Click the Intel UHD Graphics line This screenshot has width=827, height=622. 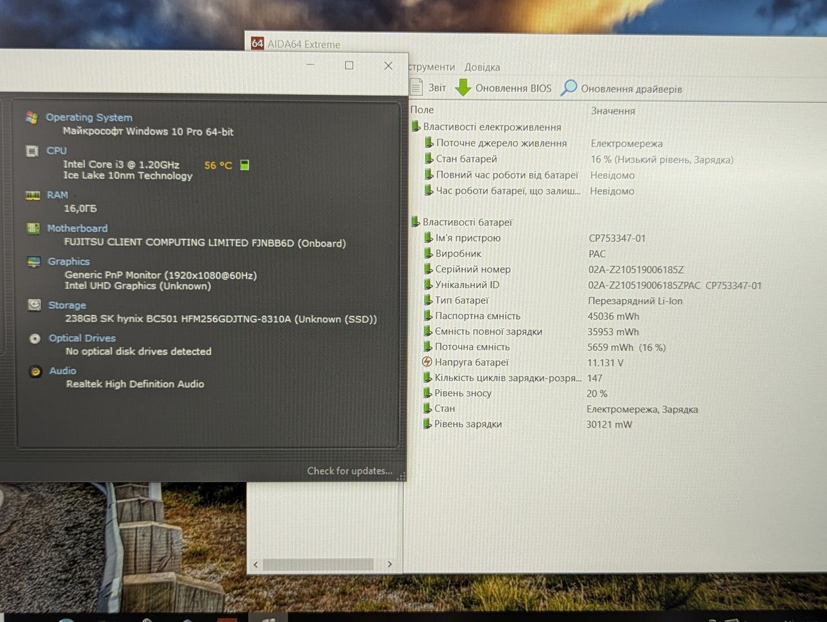tap(138, 285)
